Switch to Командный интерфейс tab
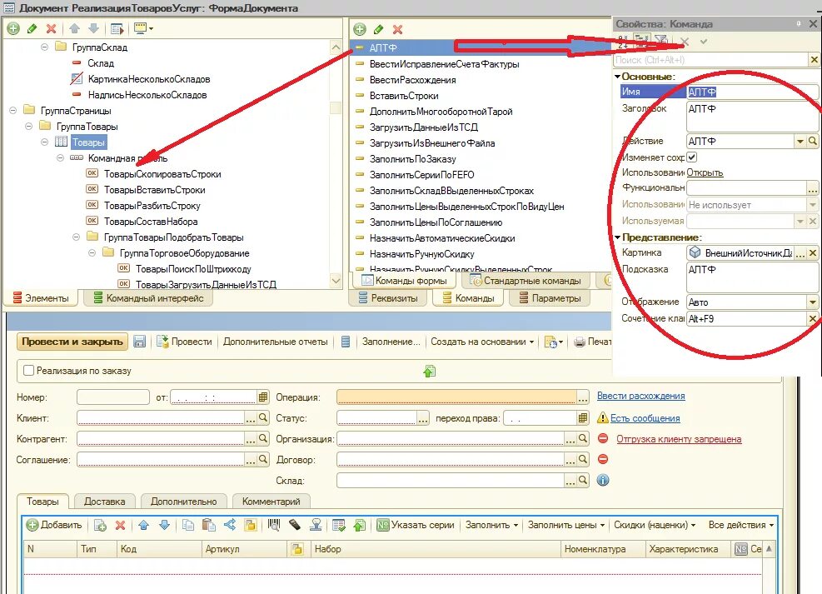This screenshot has width=822, height=594. pyautogui.click(x=149, y=297)
